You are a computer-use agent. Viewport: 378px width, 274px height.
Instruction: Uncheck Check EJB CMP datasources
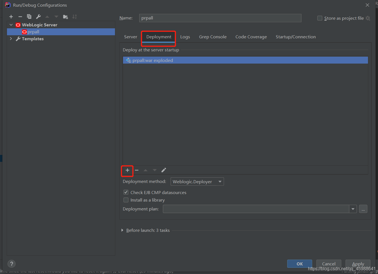(x=126, y=192)
